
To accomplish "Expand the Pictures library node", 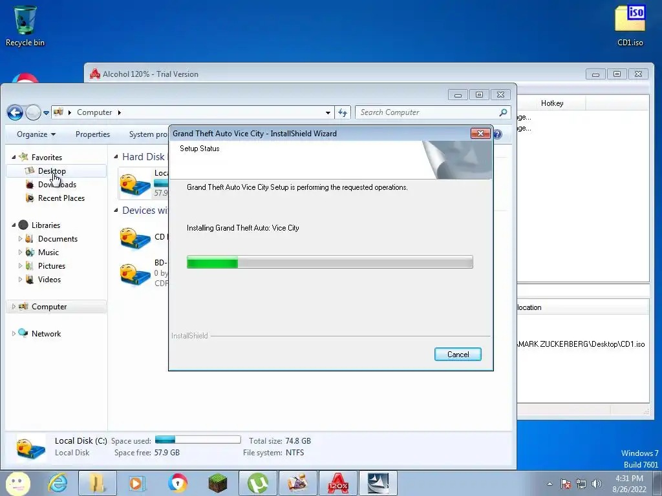I will tap(20, 265).
